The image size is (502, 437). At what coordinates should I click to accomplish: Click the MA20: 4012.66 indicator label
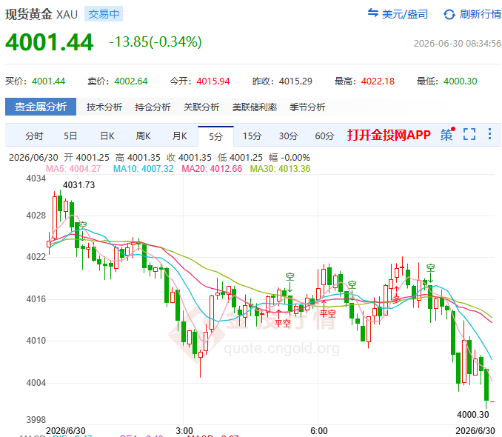point(212,169)
